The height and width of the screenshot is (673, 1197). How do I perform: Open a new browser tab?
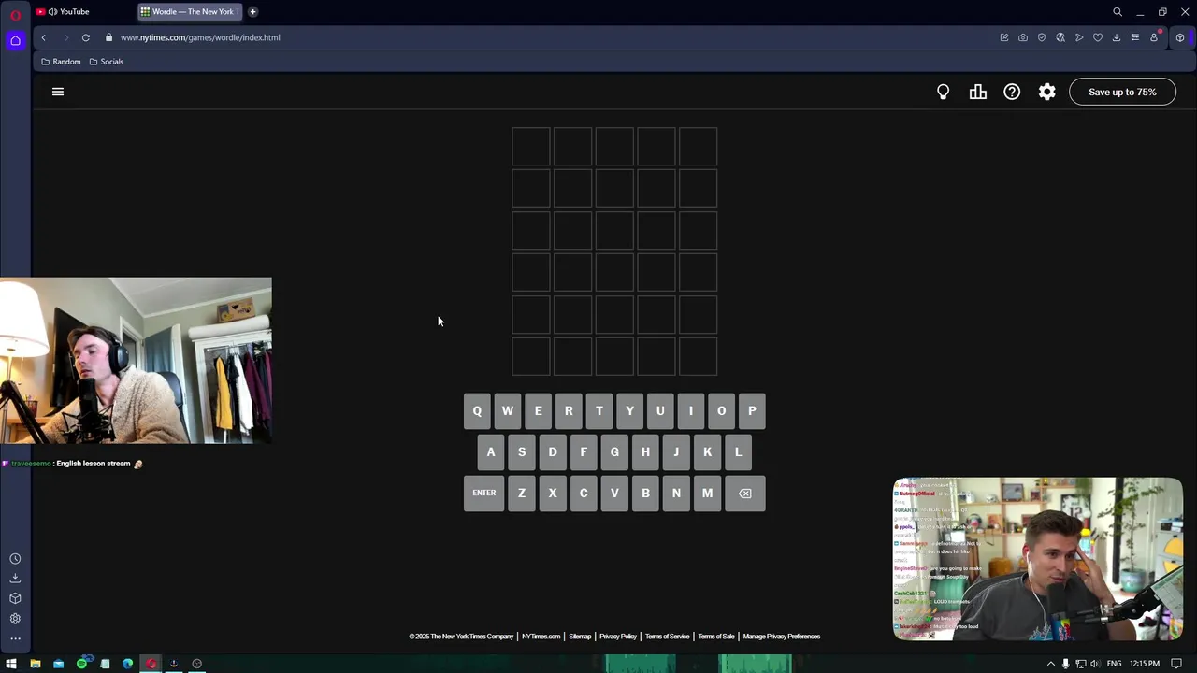coord(252,12)
